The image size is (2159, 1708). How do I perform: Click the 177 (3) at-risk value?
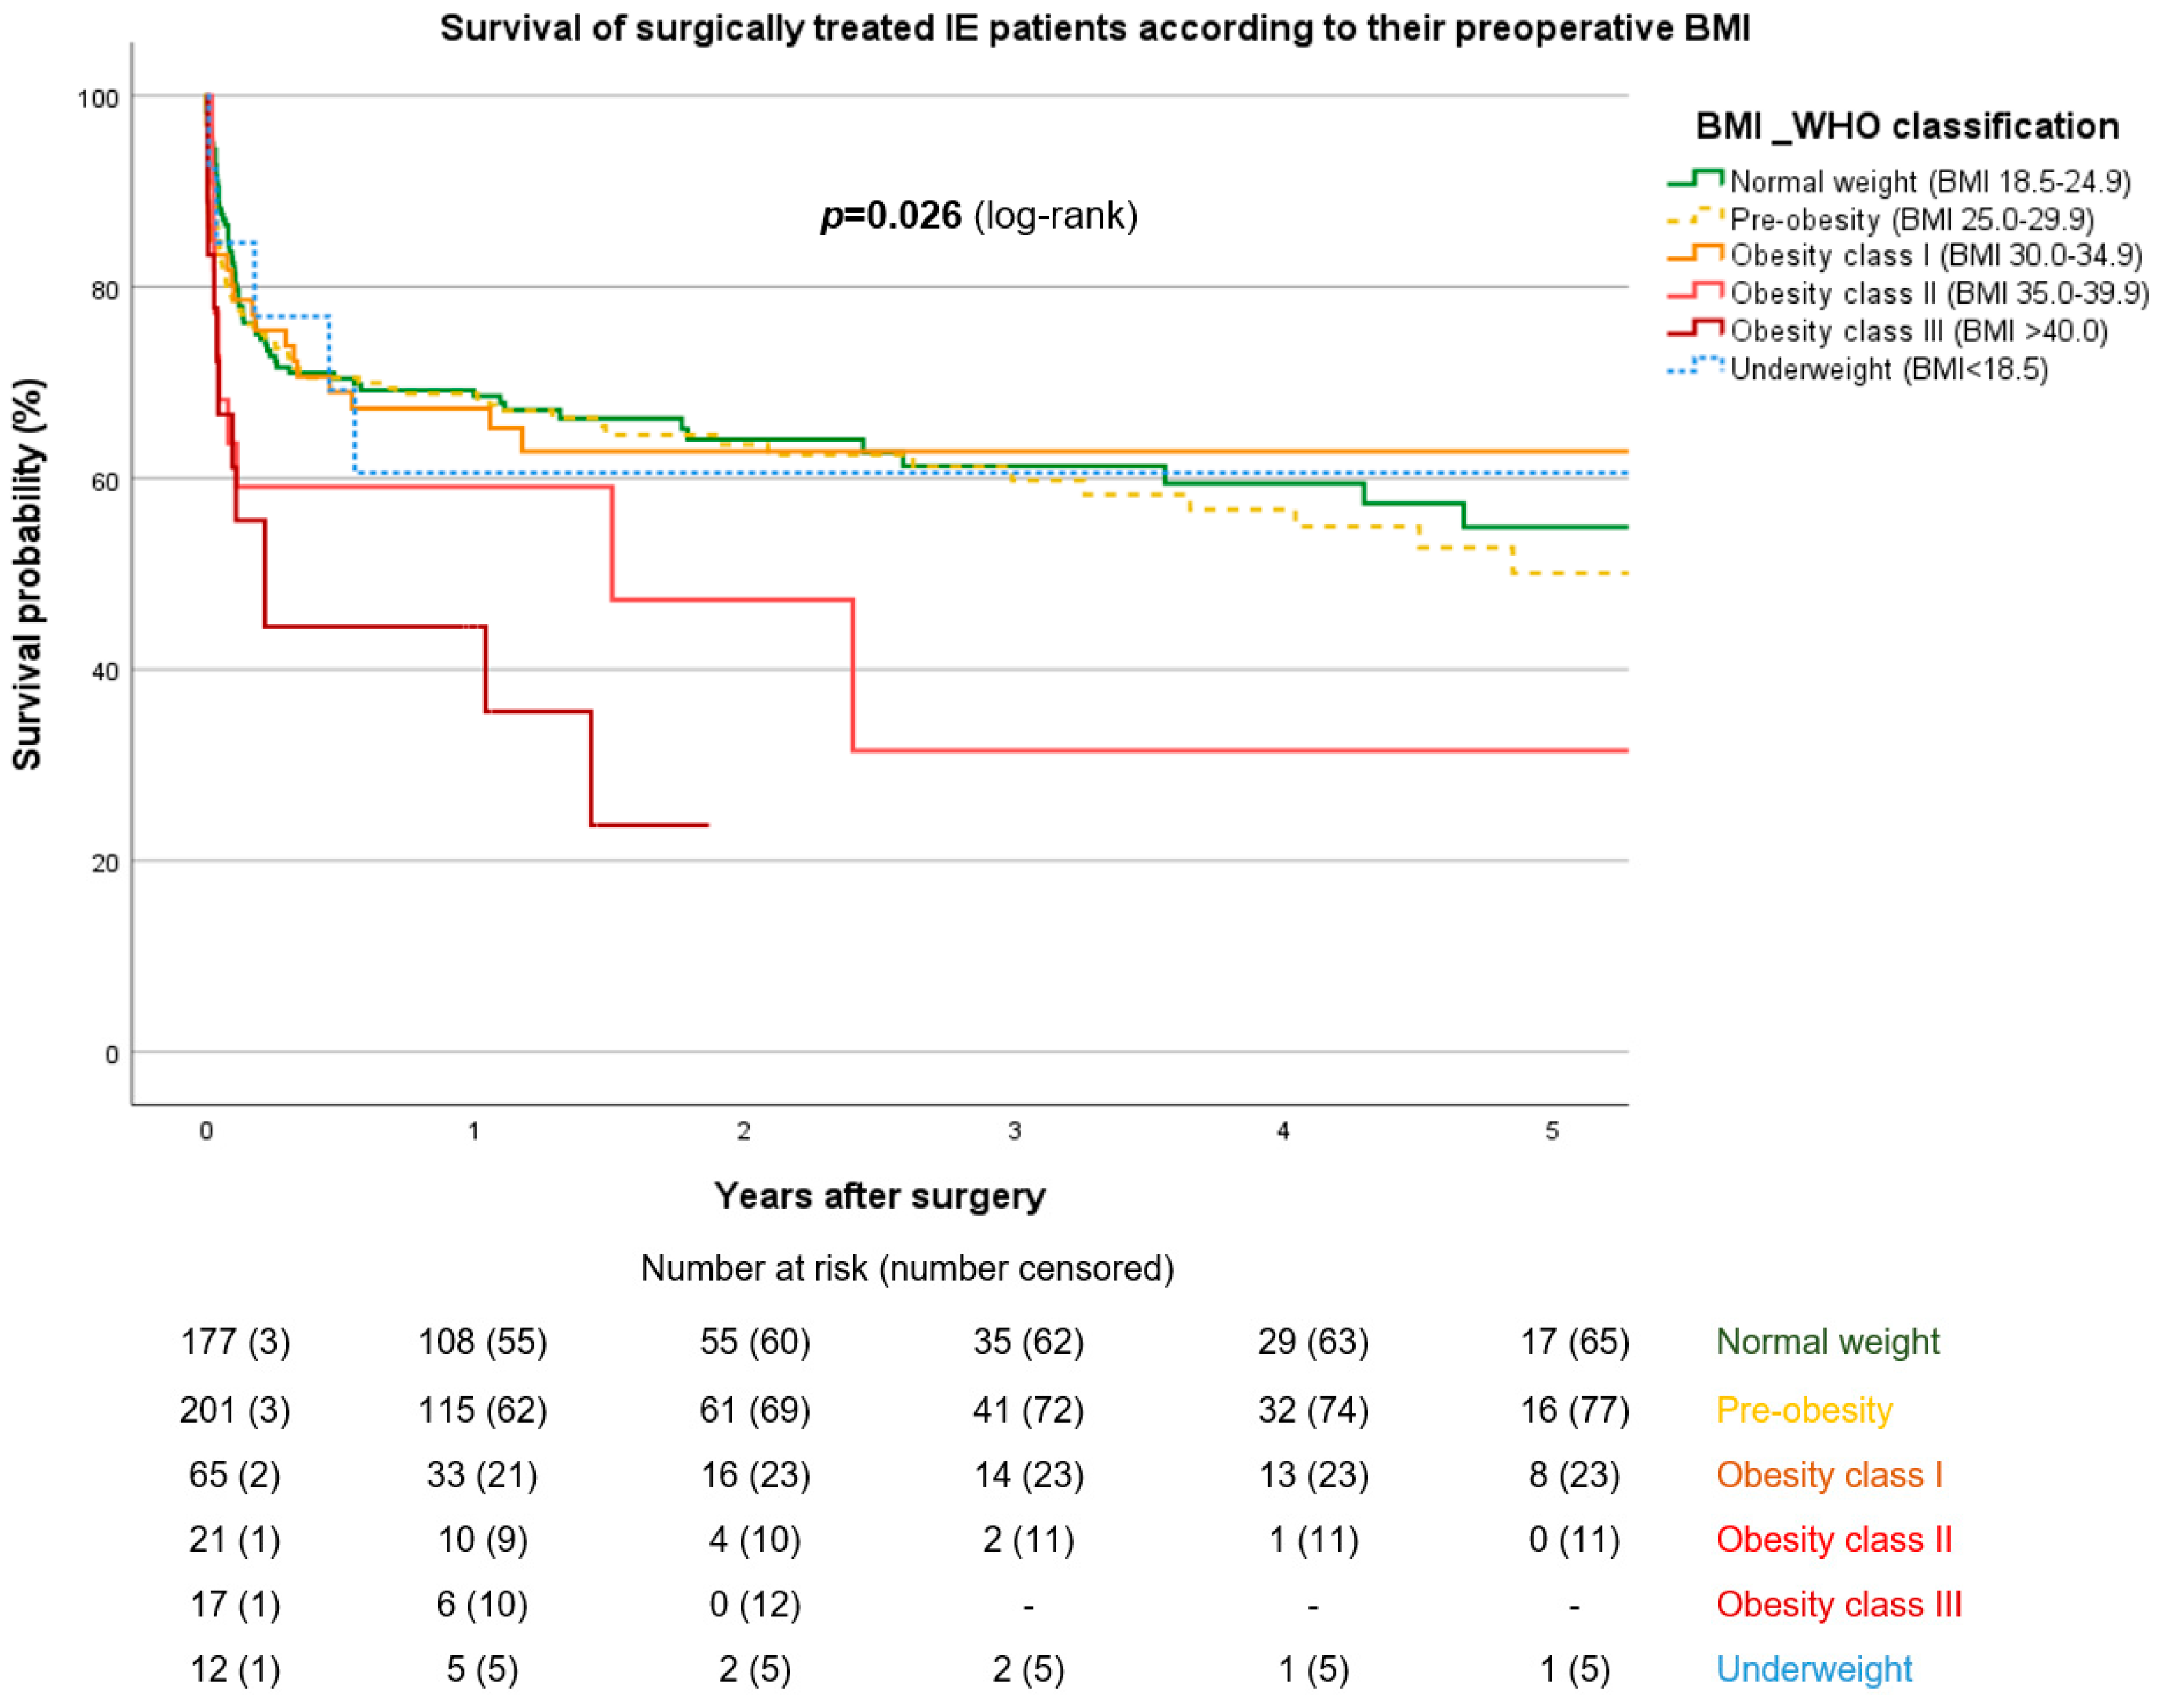tap(235, 1341)
